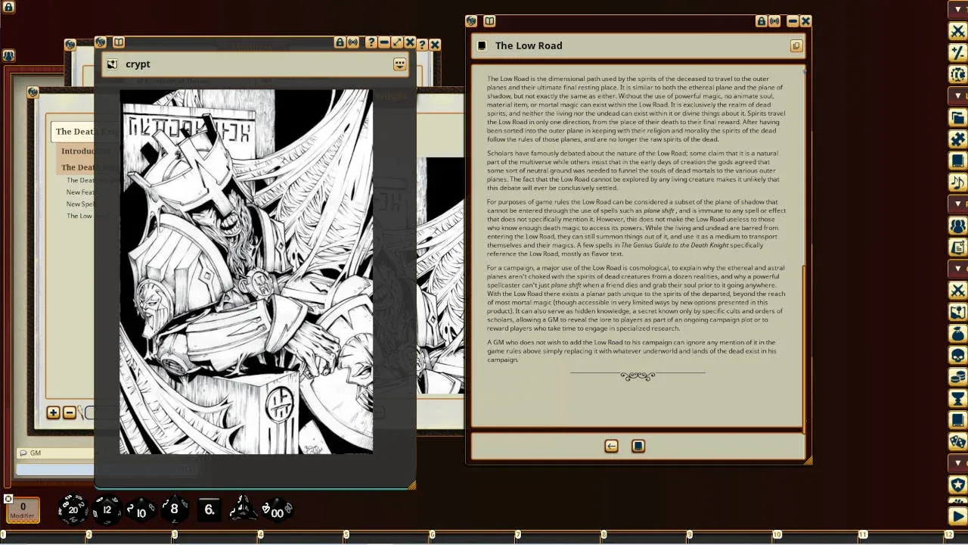Image resolution: width=968 pixels, height=545 pixels.
Task: Open the plus/minus Modifiers sidebar icon
Action: tap(957, 52)
